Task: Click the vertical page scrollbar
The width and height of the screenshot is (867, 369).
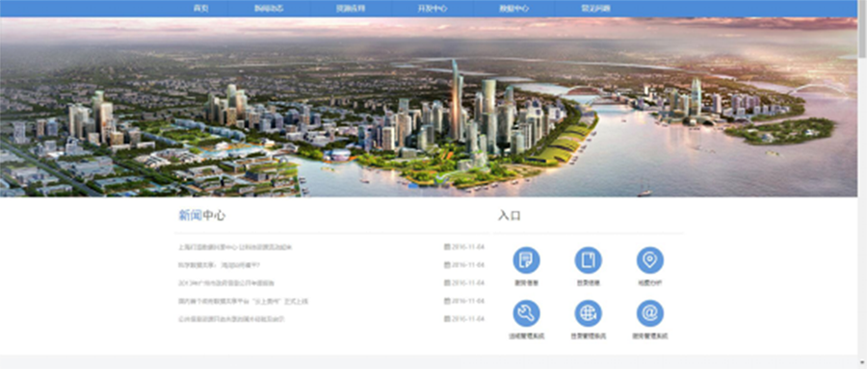Action: pos(862,184)
